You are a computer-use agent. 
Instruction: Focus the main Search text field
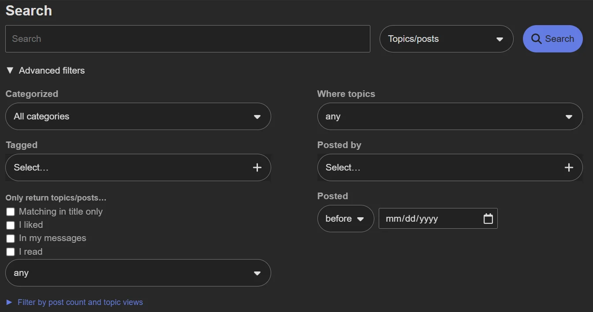pos(188,39)
